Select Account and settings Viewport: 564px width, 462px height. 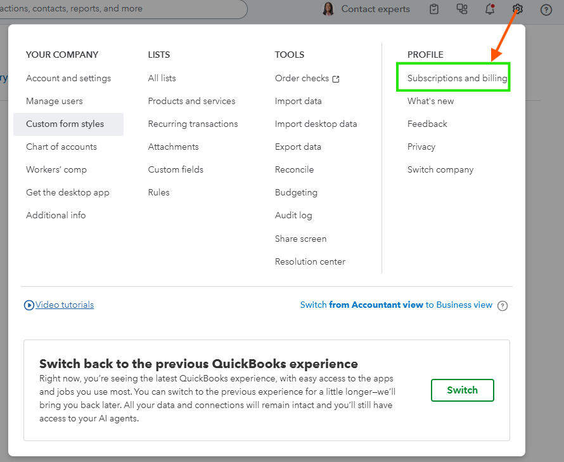click(x=68, y=78)
